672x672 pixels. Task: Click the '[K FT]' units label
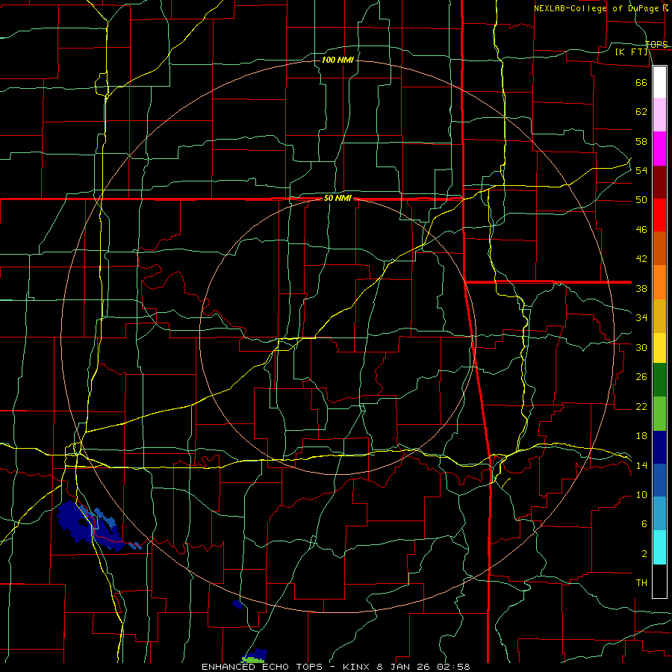pyautogui.click(x=632, y=52)
